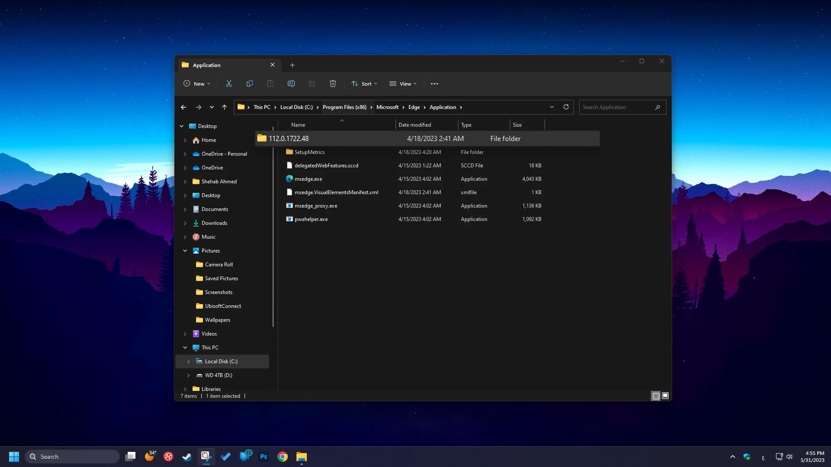831x467 pixels.
Task: Sort by Name column header
Action: pyautogui.click(x=298, y=125)
